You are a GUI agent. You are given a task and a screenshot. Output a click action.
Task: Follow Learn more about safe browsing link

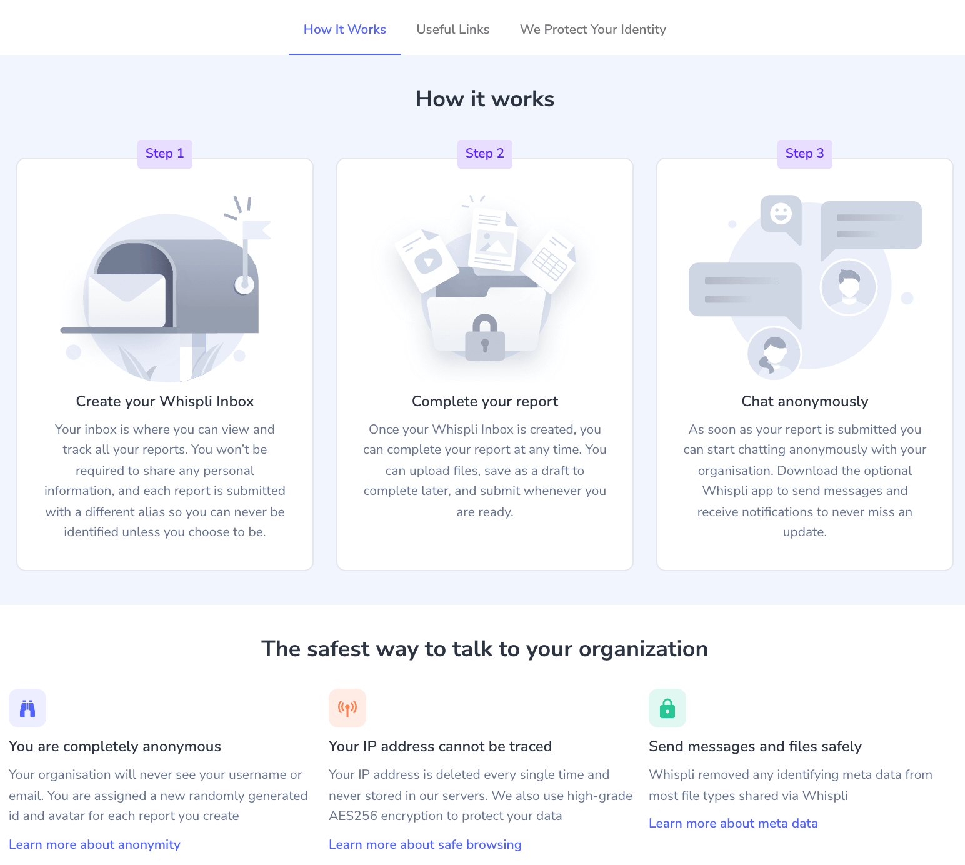425,844
